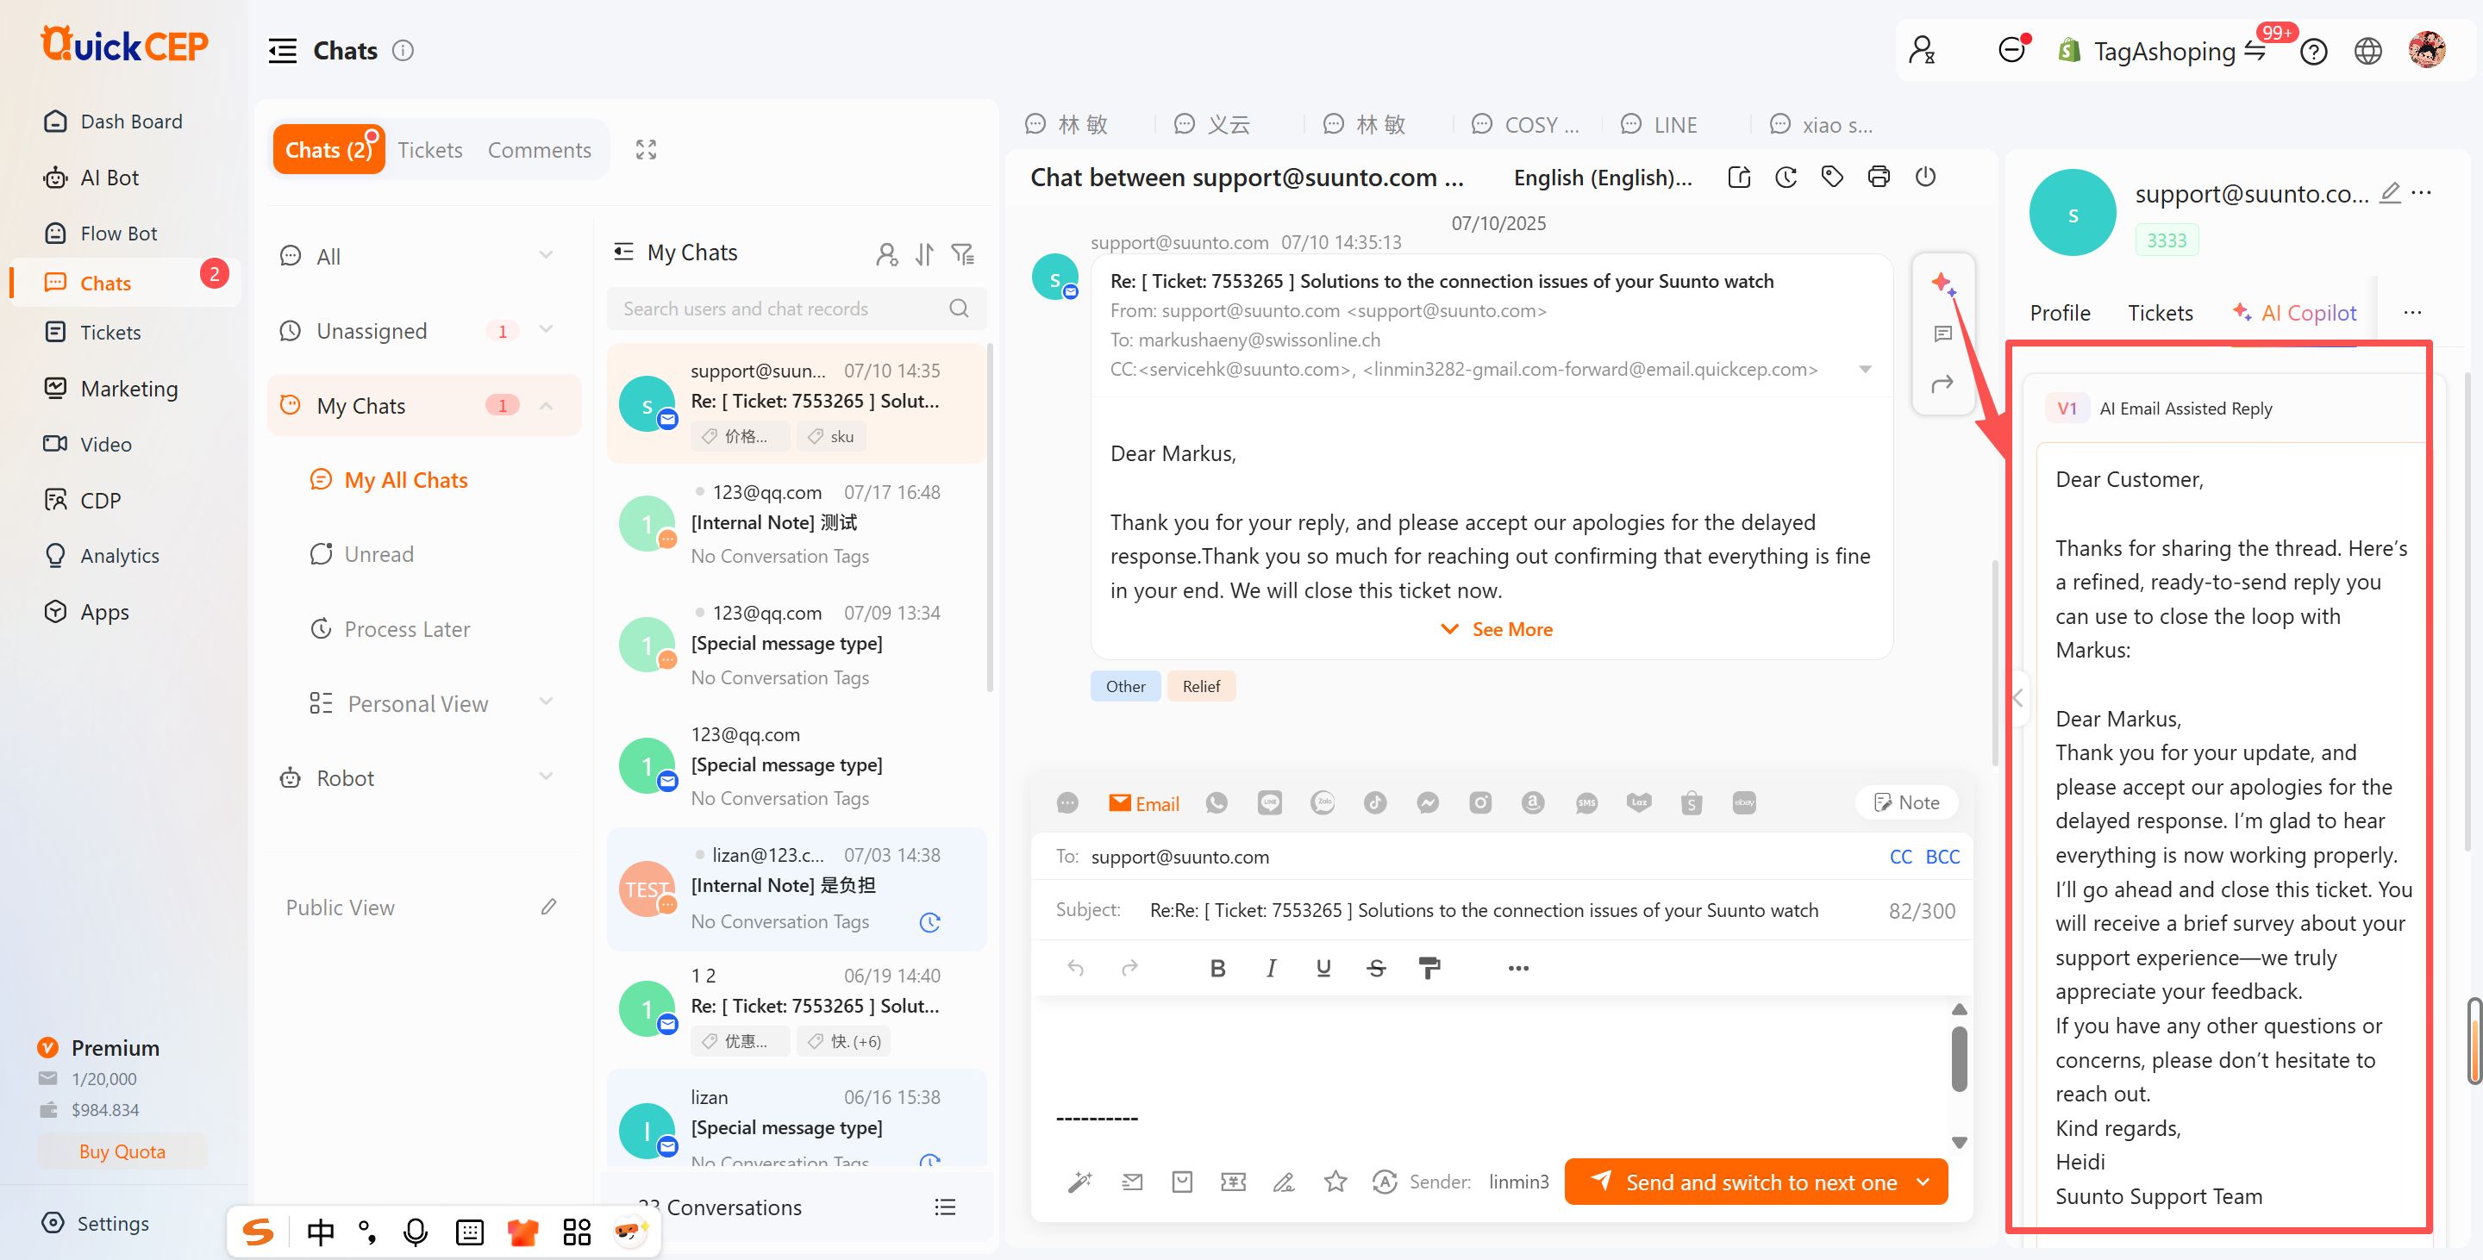Open the LINE conversation tab
Screen dimensions: 2483x1260
[1660, 124]
